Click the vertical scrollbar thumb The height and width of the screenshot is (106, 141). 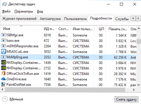point(139,41)
